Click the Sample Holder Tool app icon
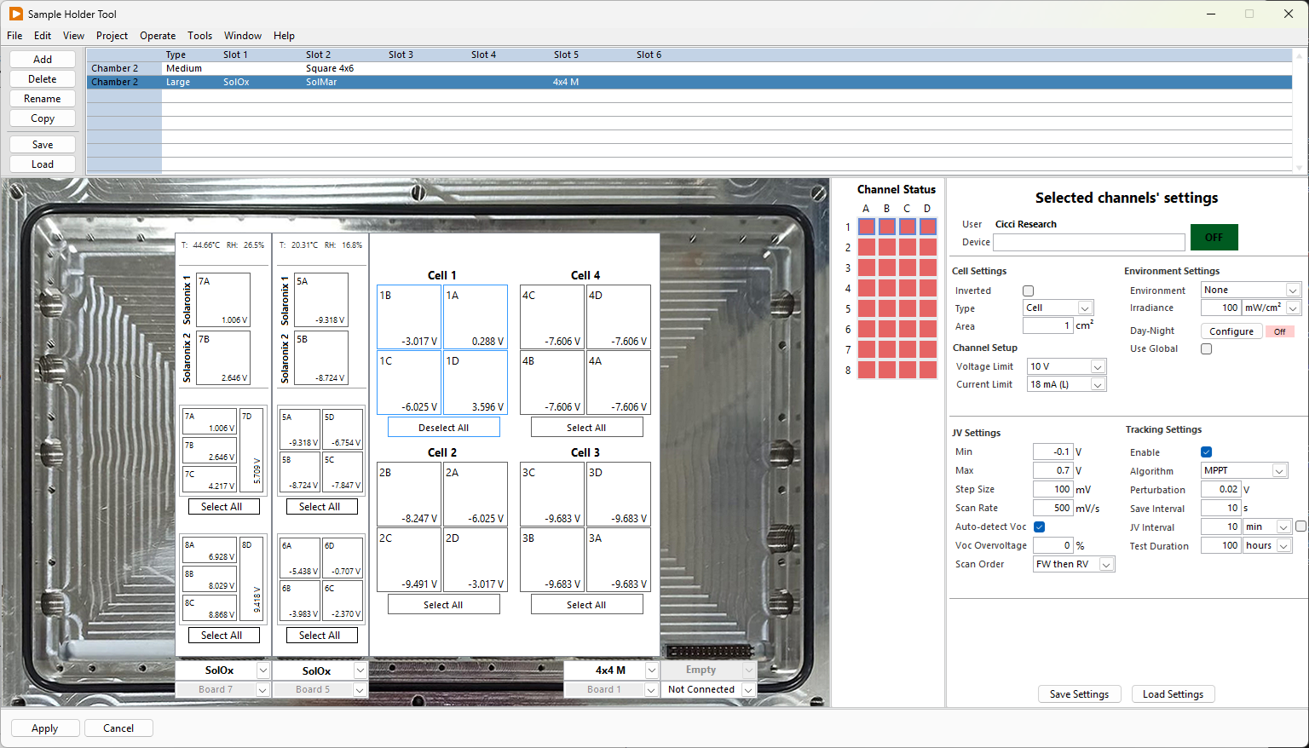 pyautogui.click(x=15, y=14)
